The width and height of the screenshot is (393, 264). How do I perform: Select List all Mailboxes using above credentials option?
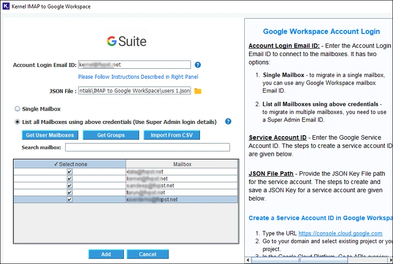pyautogui.click(x=17, y=122)
